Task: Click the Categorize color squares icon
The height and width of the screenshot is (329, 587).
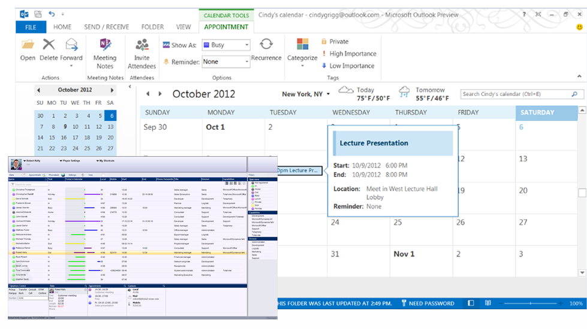Action: coord(302,44)
